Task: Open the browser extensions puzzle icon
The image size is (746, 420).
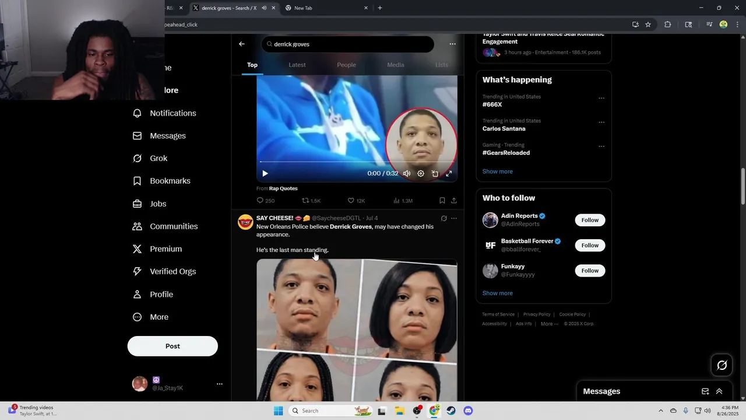Action: 668,24
